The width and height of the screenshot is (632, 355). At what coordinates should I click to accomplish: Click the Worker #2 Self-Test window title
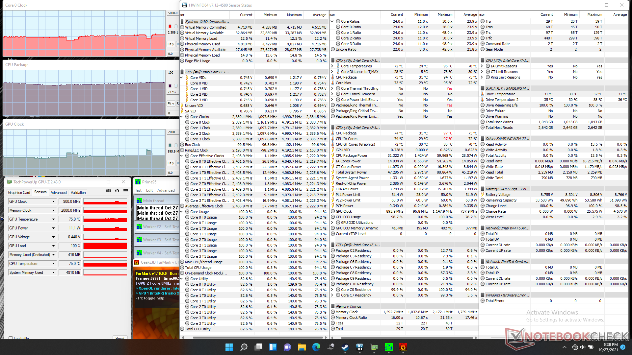(x=161, y=227)
